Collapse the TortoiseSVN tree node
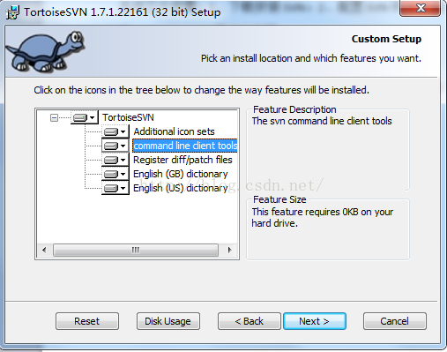 [54, 118]
